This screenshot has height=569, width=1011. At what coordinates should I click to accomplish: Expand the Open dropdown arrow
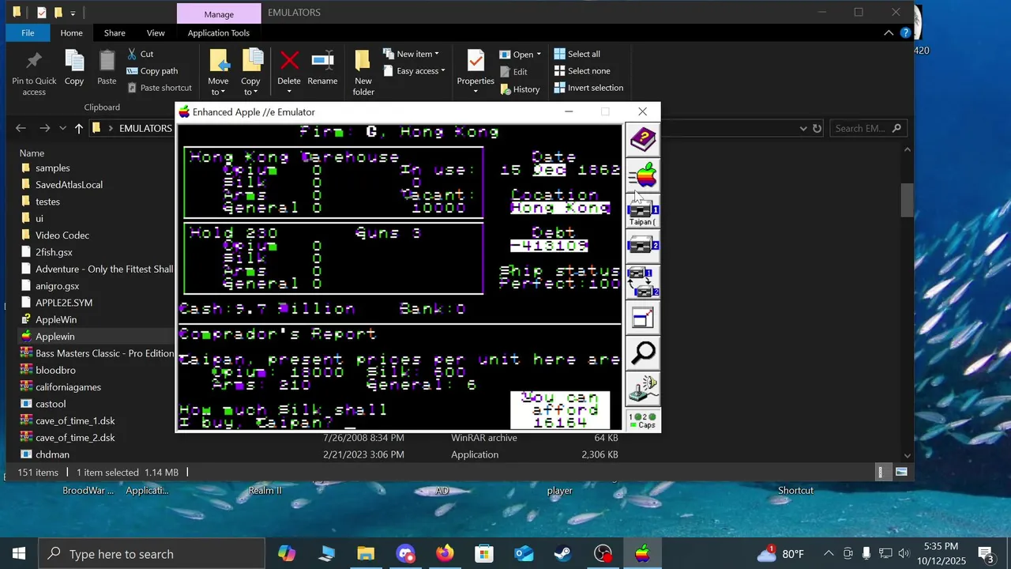[x=539, y=55]
